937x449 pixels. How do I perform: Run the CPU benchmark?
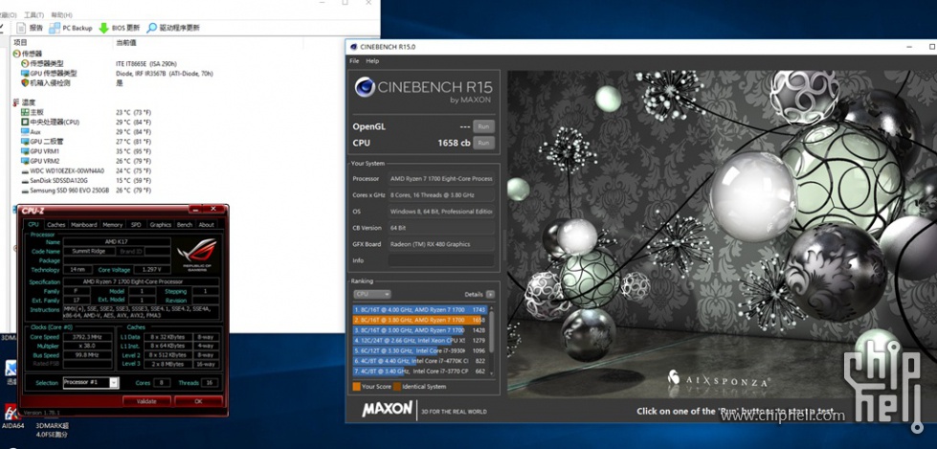point(483,143)
